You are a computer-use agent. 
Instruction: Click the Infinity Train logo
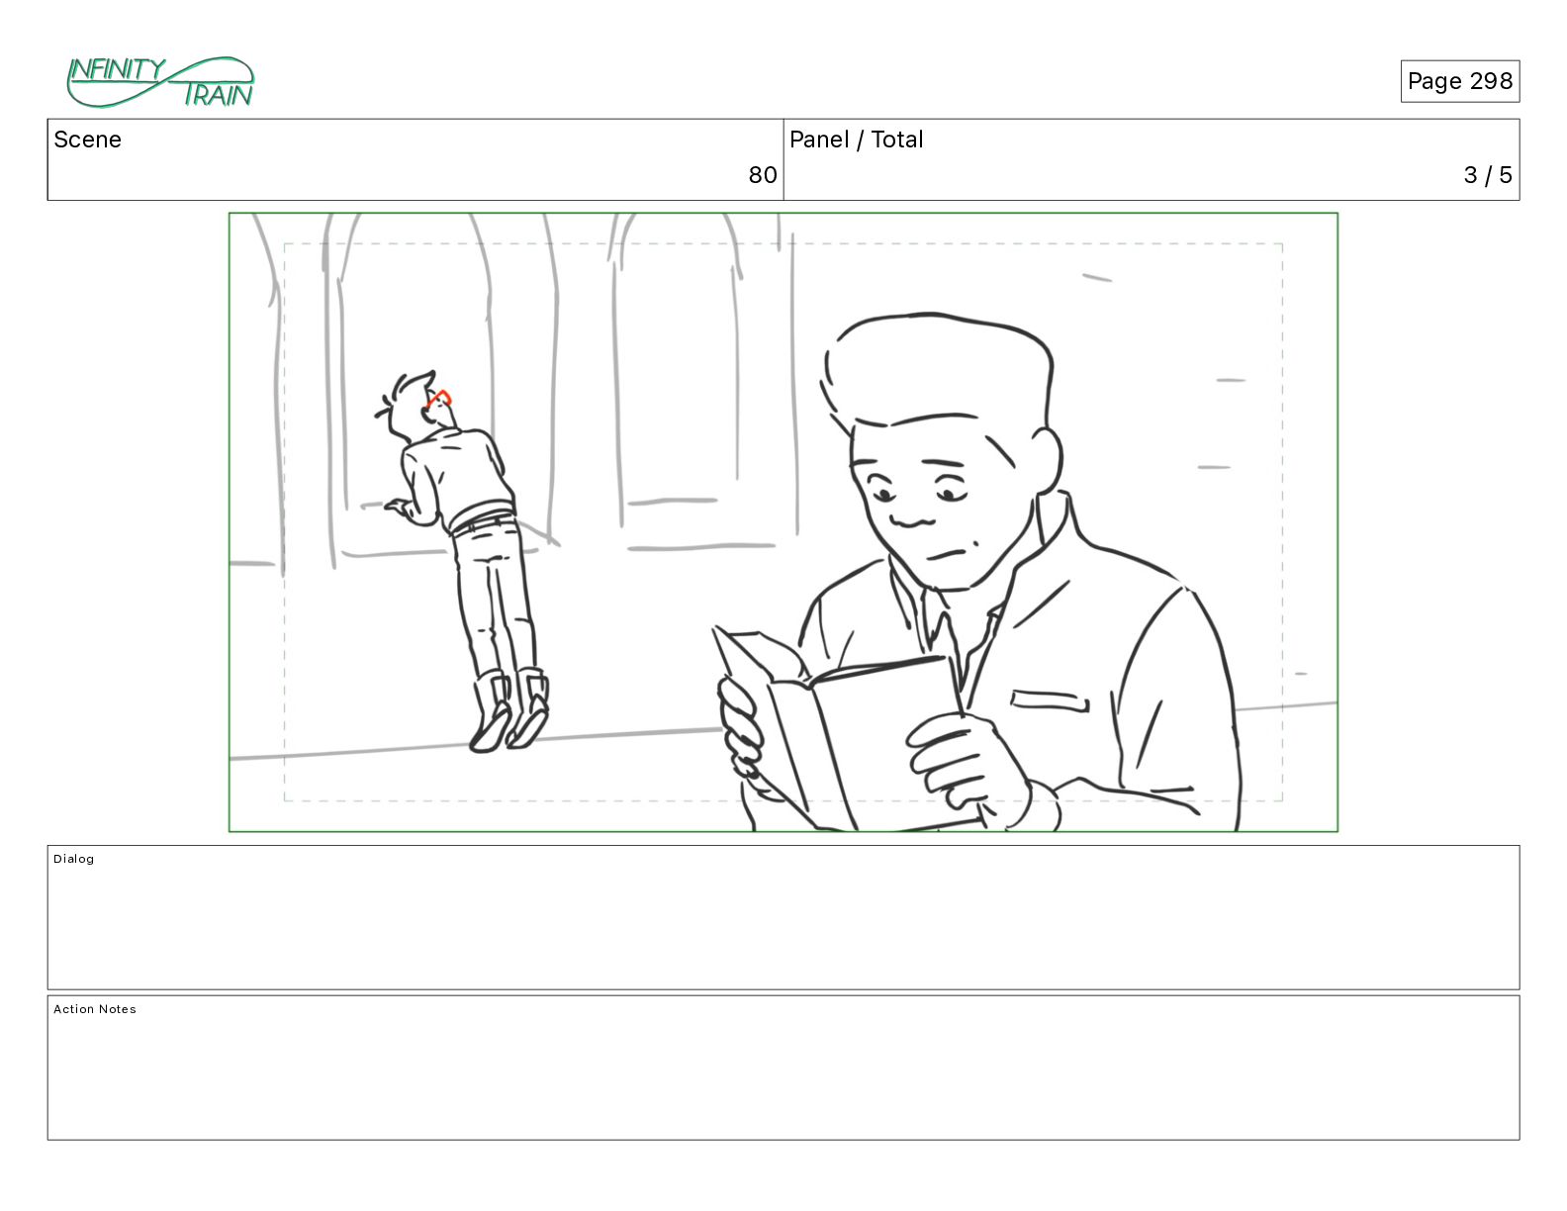pyautogui.click(x=160, y=82)
